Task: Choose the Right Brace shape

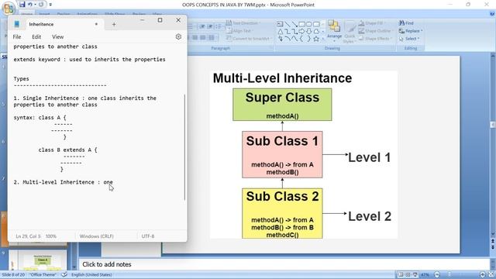Action: click(309, 39)
